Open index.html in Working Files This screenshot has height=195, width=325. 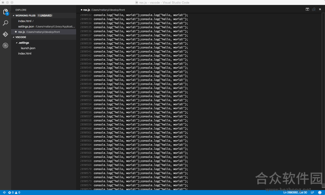pyautogui.click(x=43, y=21)
